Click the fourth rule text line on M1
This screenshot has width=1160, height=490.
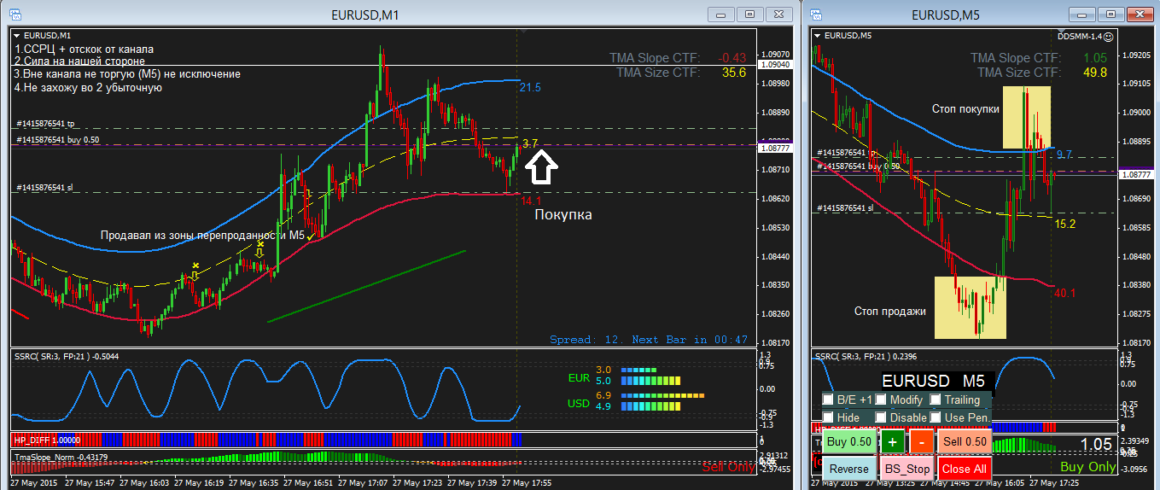pos(88,87)
